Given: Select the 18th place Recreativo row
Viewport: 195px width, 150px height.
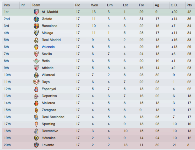Looking at the screenshot, I should point(98,131).
